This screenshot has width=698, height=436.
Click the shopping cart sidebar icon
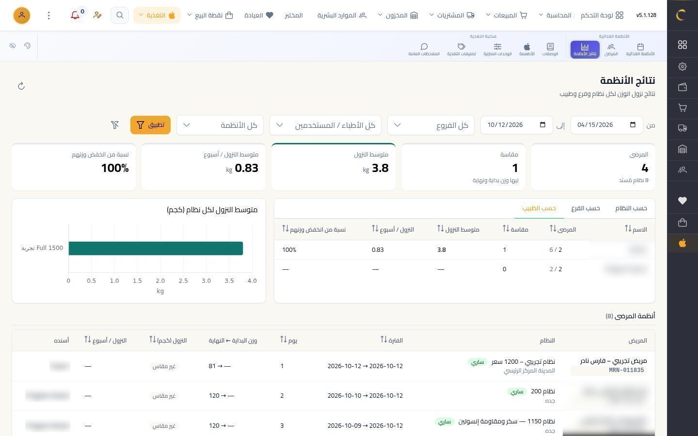coord(682,108)
